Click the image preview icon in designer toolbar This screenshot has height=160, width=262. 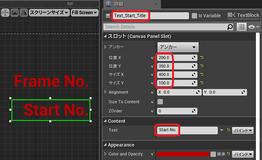[15, 13]
